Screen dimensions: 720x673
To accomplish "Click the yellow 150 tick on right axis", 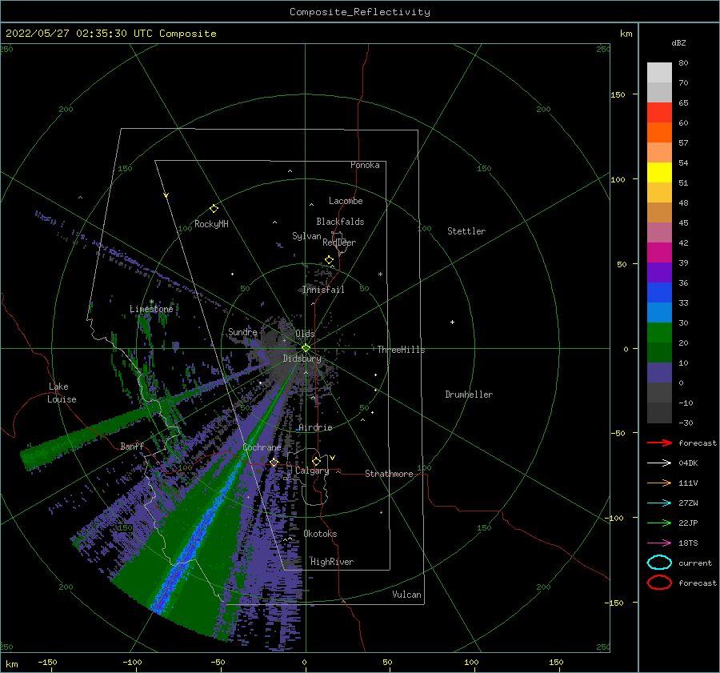I will 618,94.
